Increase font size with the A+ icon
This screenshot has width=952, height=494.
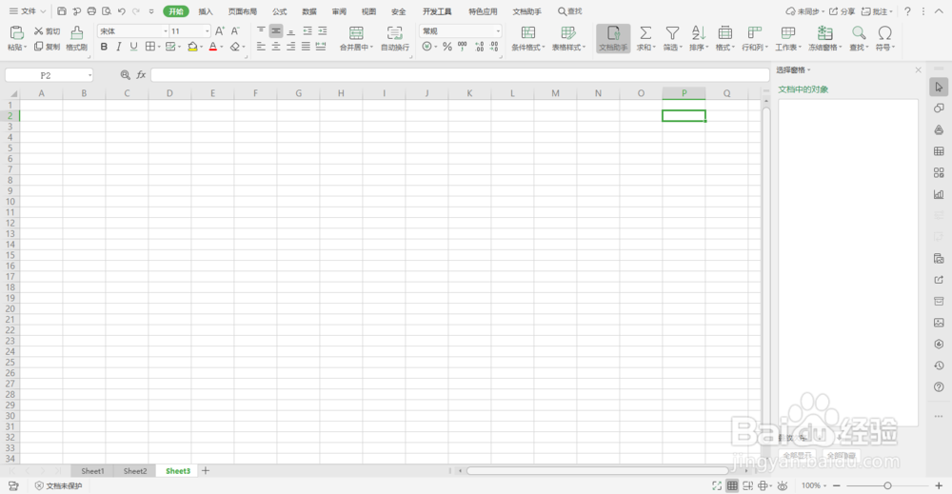(x=220, y=31)
